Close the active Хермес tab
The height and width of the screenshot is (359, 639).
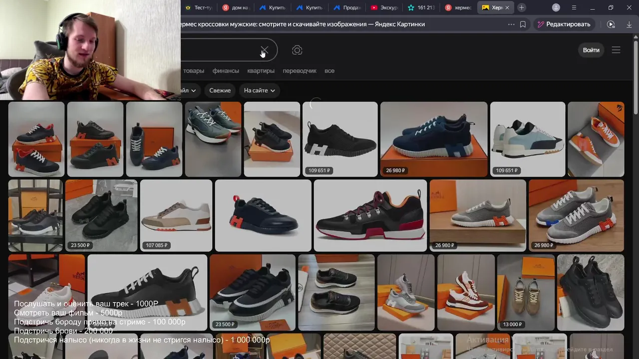[508, 7]
